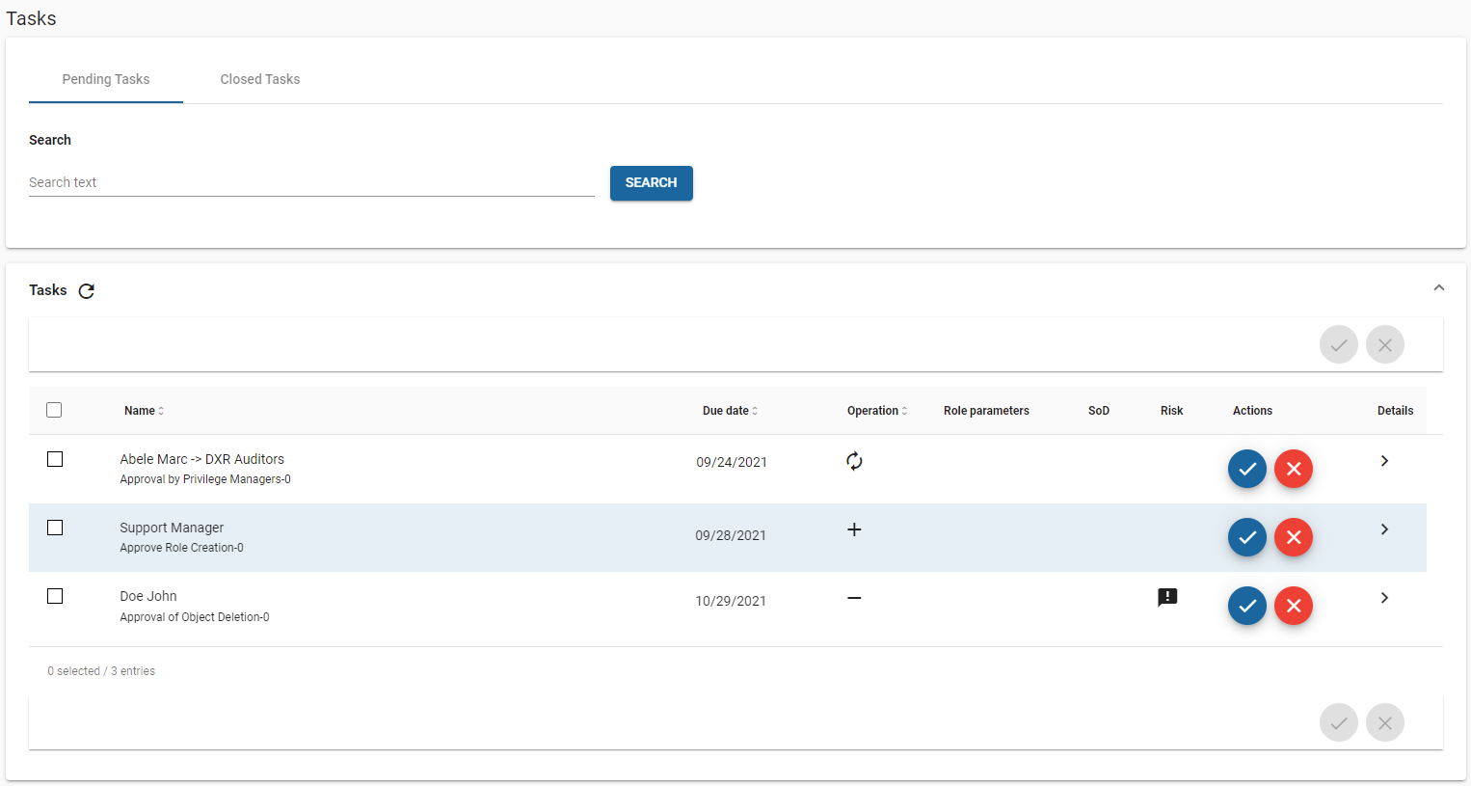The width and height of the screenshot is (1471, 786).
Task: Sort the table by Due date
Action: pyautogui.click(x=730, y=411)
